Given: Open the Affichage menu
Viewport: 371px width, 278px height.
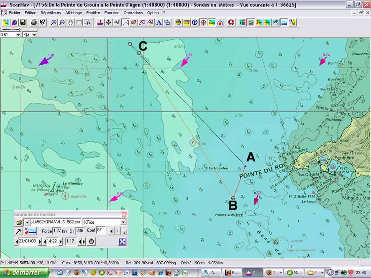Looking at the screenshot, I should [74, 13].
